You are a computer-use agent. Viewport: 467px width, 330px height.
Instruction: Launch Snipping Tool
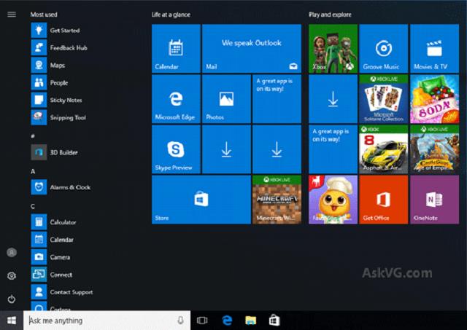tap(58, 117)
